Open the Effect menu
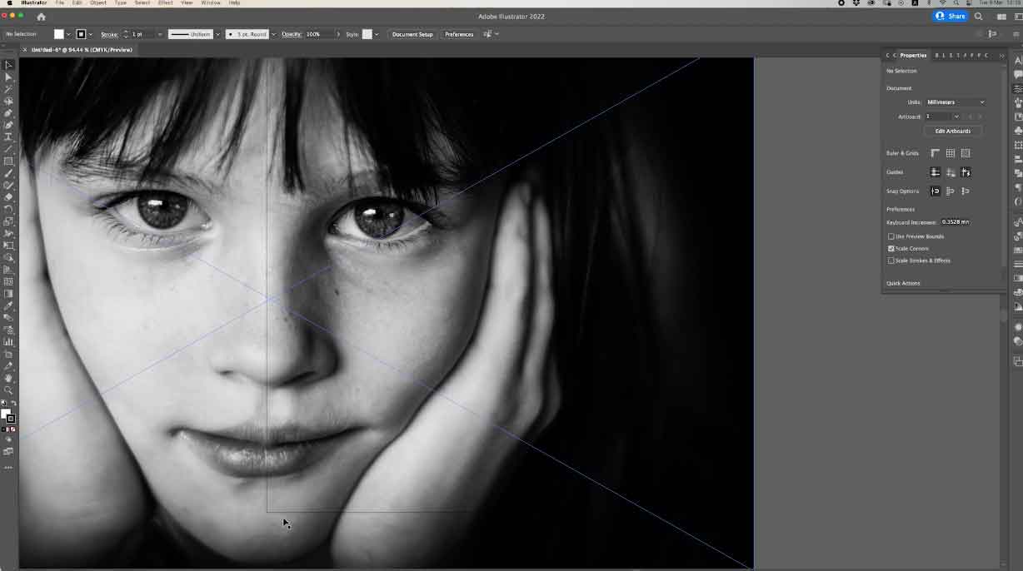Viewport: 1023px width, 571px height. (x=165, y=3)
